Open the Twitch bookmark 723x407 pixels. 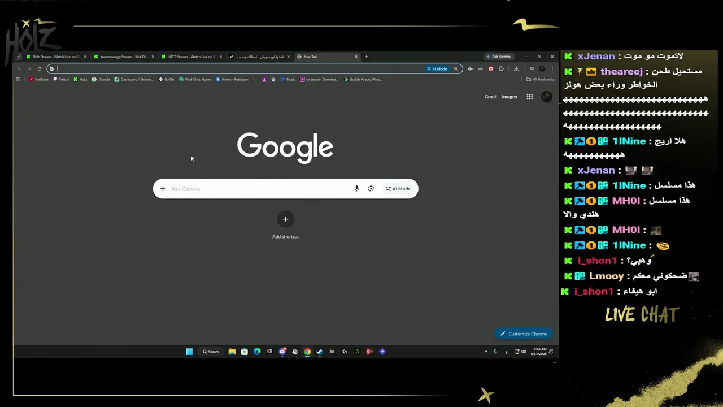(x=61, y=80)
